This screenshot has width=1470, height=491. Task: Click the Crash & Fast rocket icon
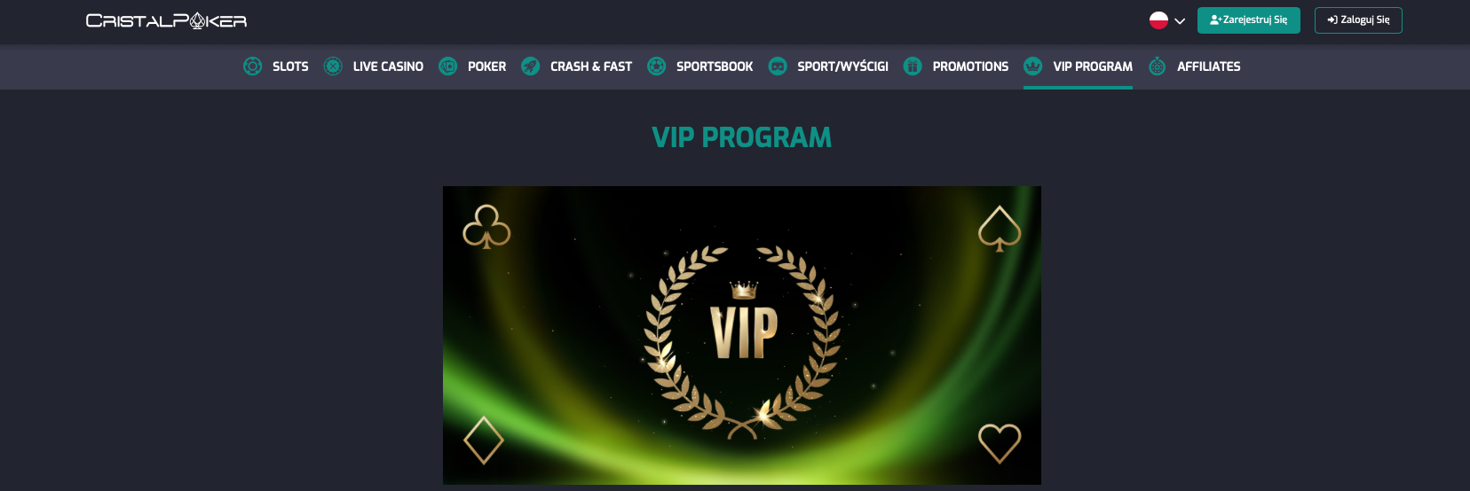click(530, 66)
